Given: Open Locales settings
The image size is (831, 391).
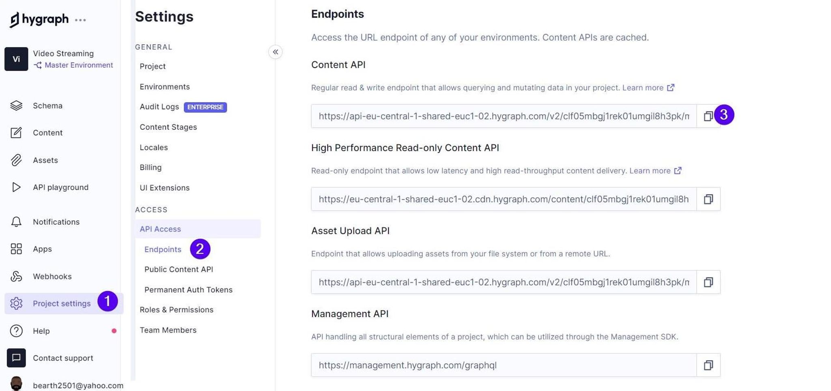Looking at the screenshot, I should [154, 147].
